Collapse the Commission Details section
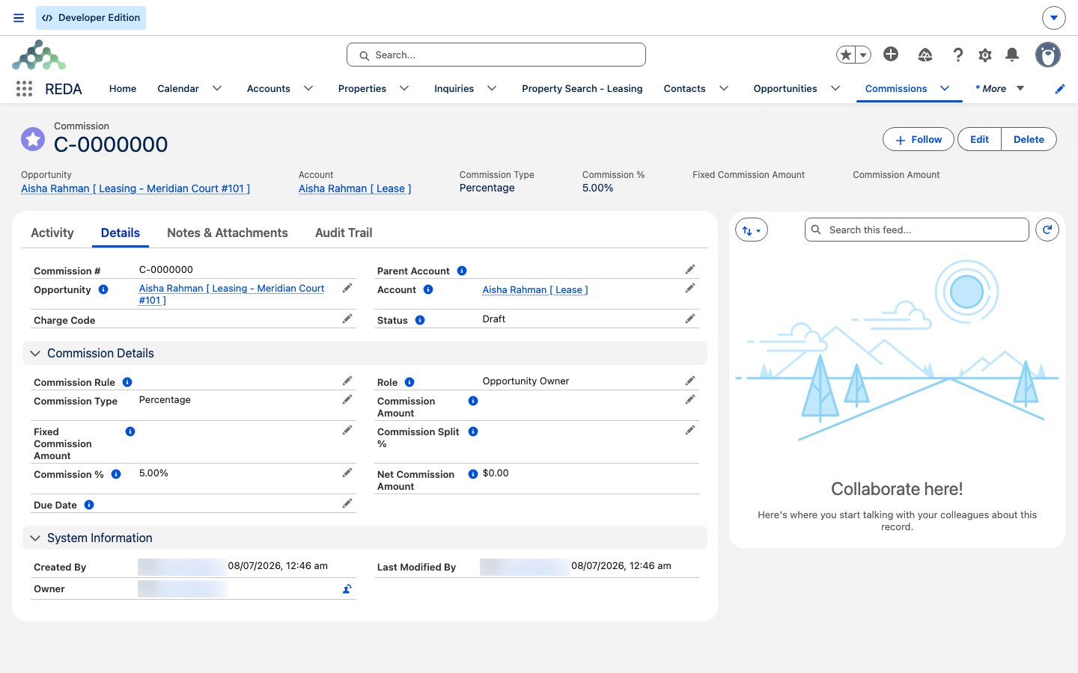The height and width of the screenshot is (673, 1078). pyautogui.click(x=35, y=354)
